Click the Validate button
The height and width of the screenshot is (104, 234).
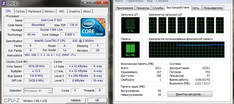point(76,100)
